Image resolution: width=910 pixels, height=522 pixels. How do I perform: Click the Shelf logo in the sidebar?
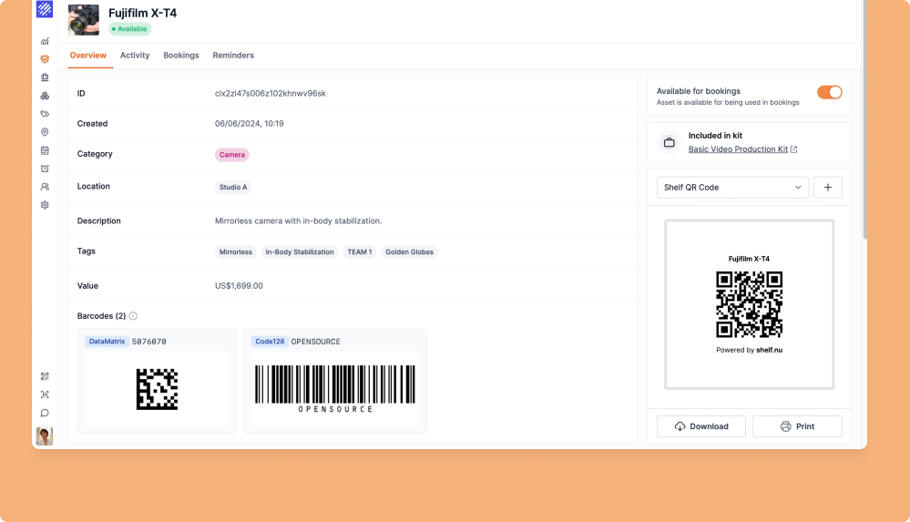[x=45, y=9]
